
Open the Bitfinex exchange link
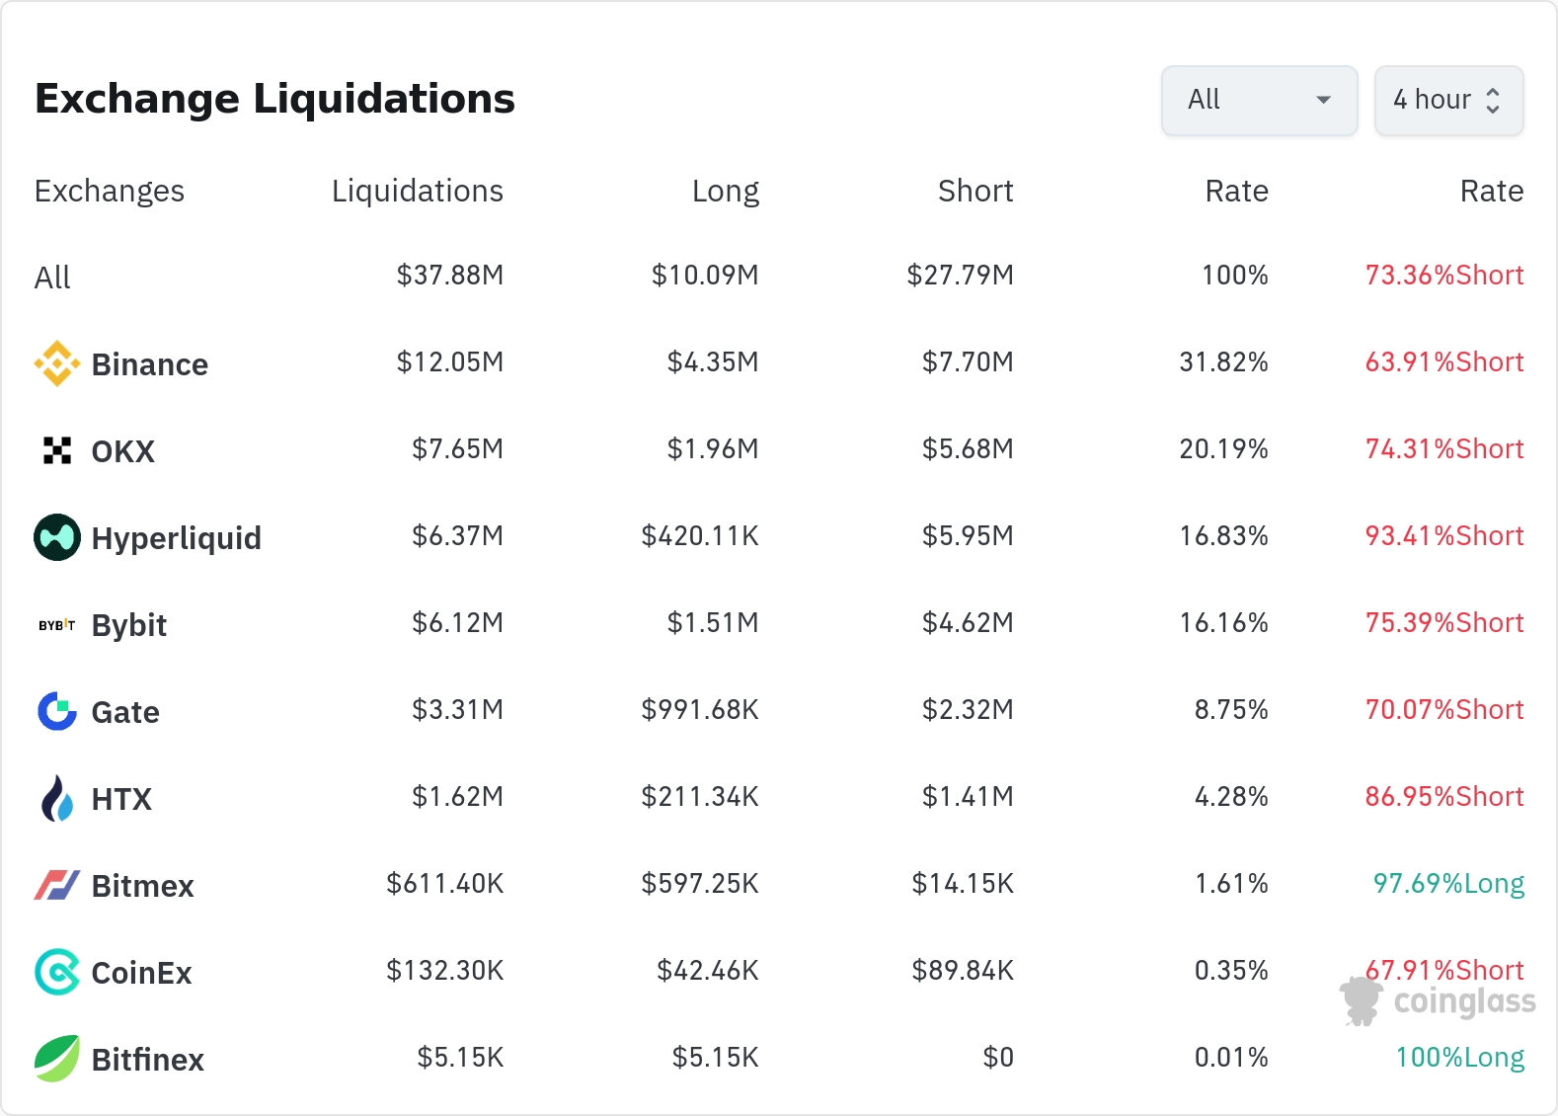147,1060
